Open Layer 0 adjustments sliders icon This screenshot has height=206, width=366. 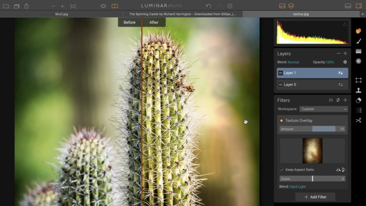coord(341,85)
